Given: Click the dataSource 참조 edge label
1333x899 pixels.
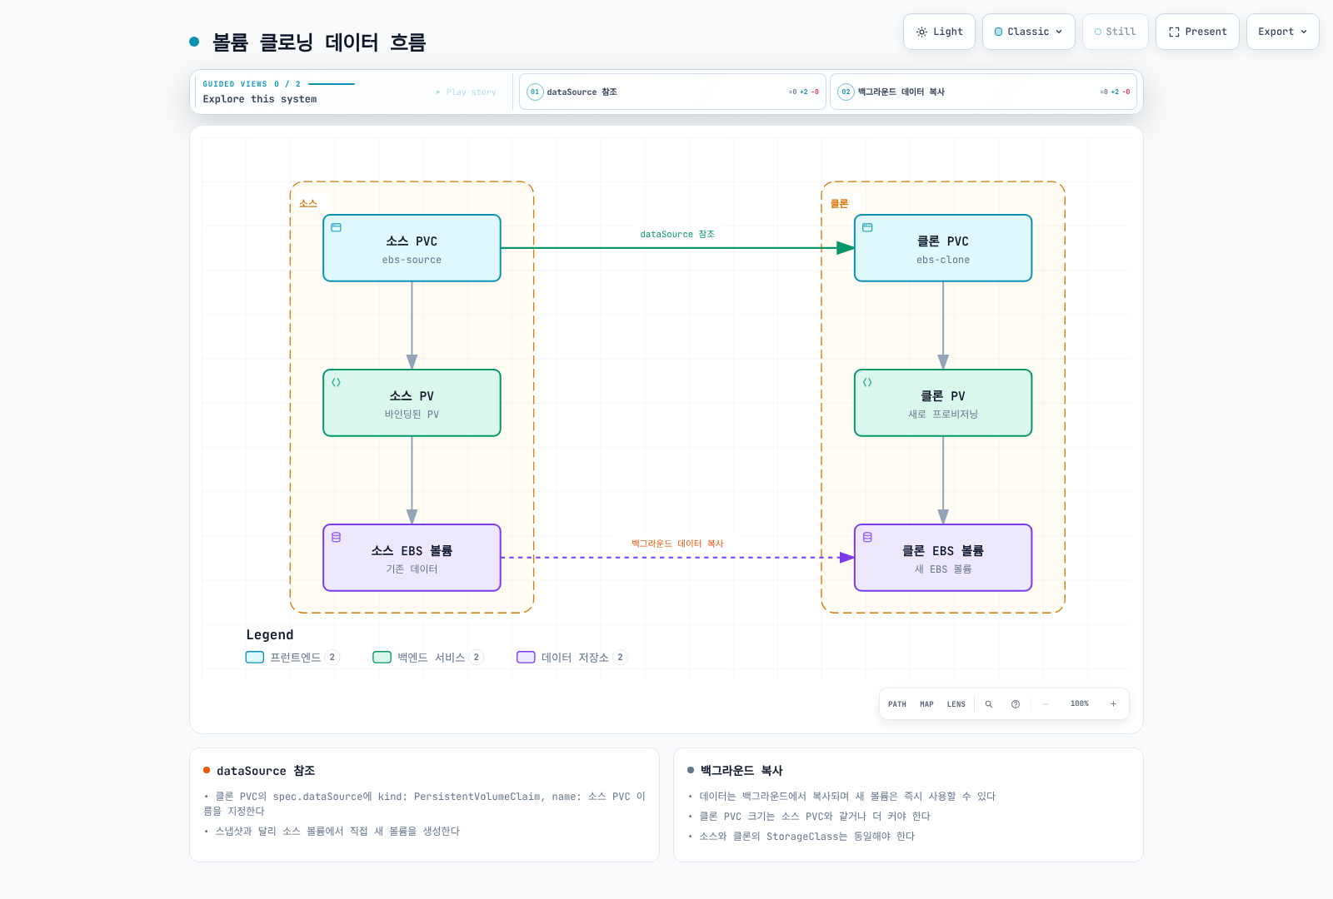Looking at the screenshot, I should [677, 234].
